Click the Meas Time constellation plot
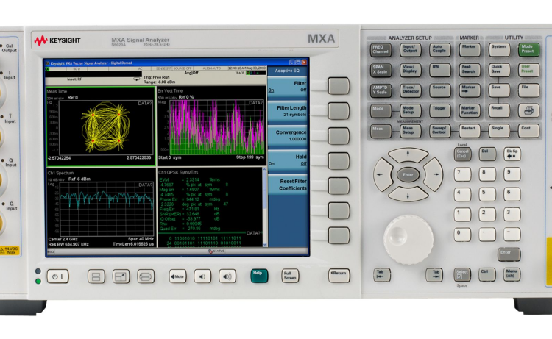This screenshot has height=339, width=552. (99, 124)
